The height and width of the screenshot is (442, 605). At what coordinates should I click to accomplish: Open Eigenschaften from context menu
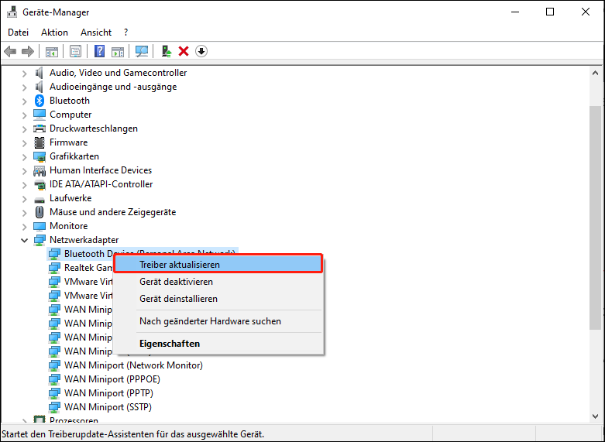[x=218, y=343]
